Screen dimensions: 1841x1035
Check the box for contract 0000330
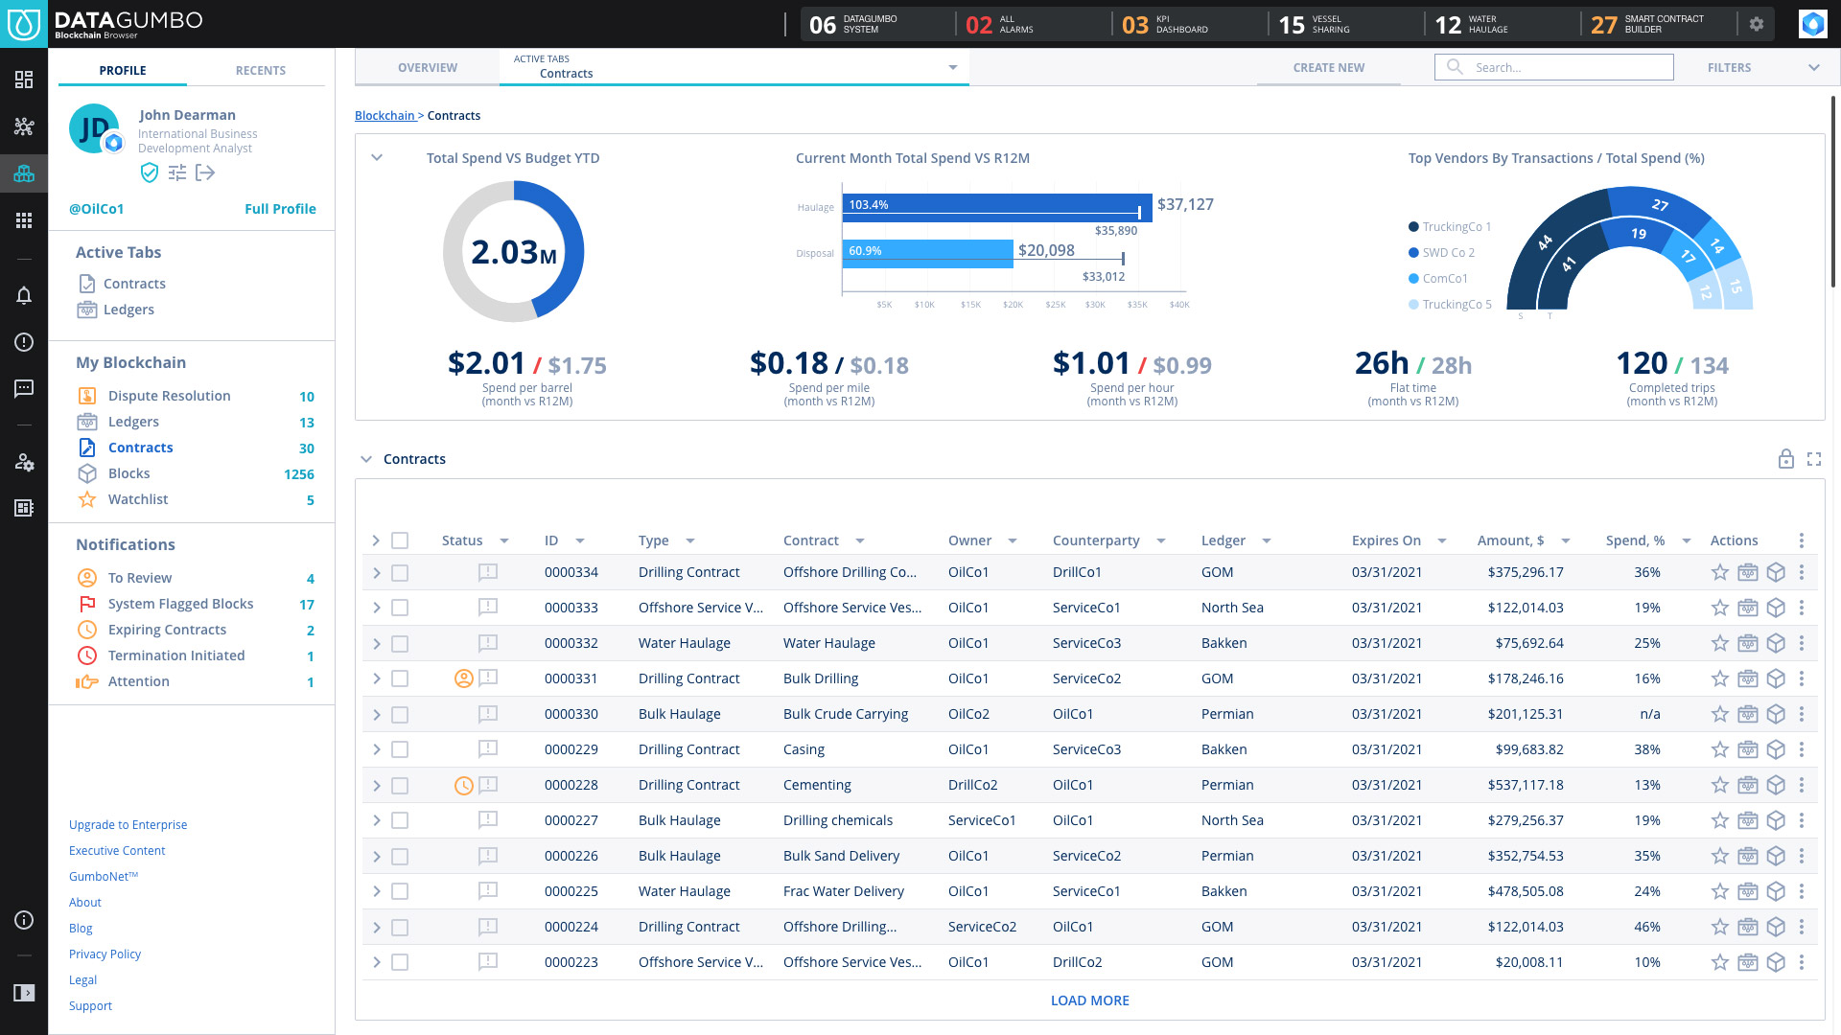400,715
